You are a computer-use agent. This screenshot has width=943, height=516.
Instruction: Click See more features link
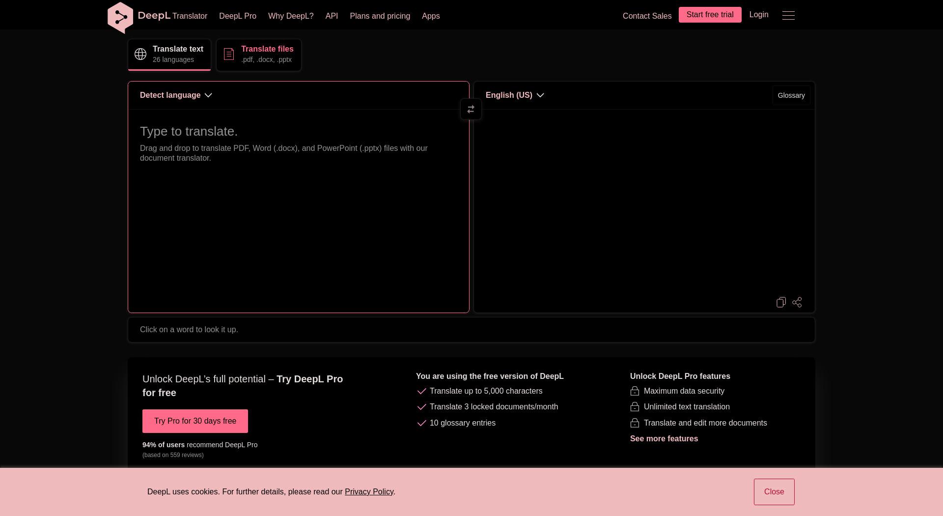[x=664, y=439]
